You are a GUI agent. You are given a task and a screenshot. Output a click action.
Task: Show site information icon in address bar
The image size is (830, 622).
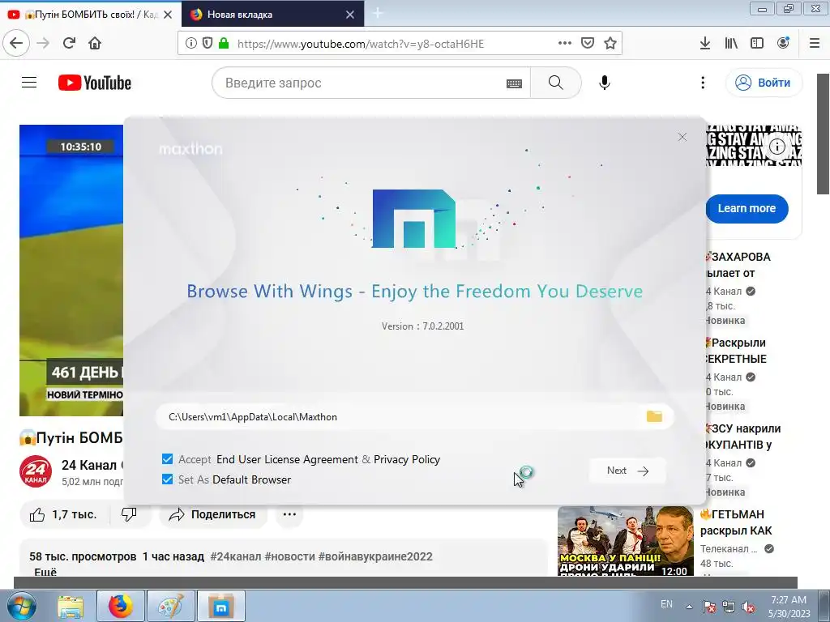[x=190, y=44]
